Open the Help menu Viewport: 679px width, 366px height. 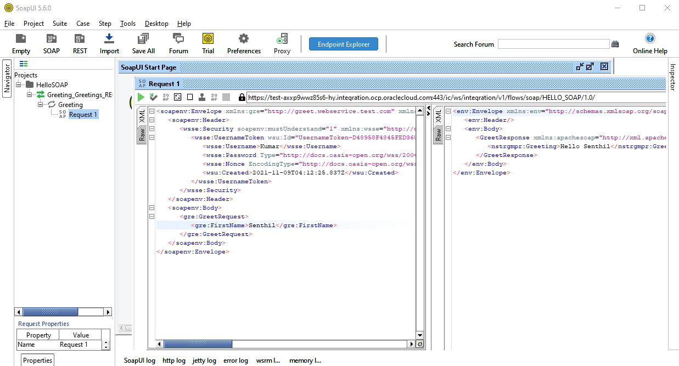pos(184,24)
